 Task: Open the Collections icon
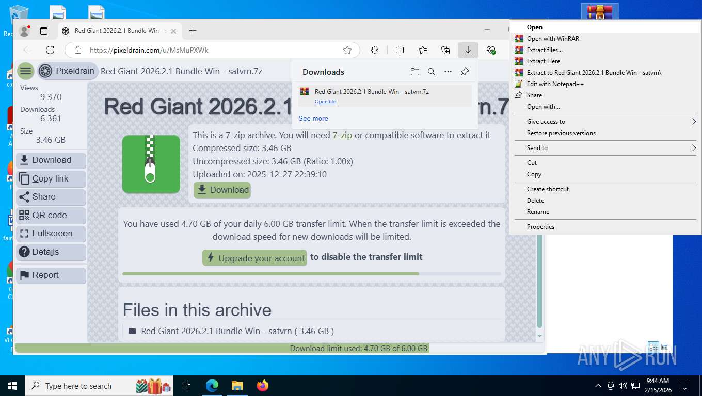(x=445, y=50)
